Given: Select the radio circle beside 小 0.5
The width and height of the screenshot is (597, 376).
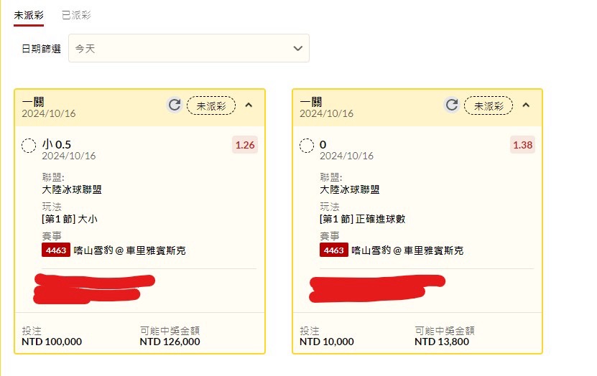Looking at the screenshot, I should click(29, 146).
